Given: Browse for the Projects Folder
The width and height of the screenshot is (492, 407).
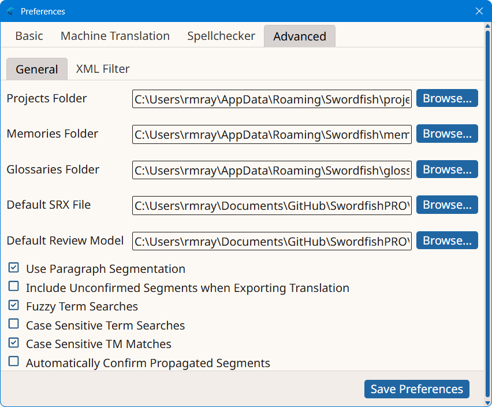Looking at the screenshot, I should [447, 98].
